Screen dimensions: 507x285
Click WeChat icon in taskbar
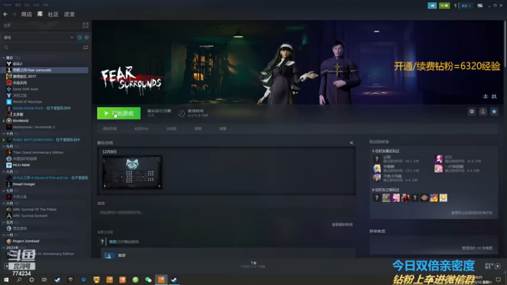pos(148,280)
